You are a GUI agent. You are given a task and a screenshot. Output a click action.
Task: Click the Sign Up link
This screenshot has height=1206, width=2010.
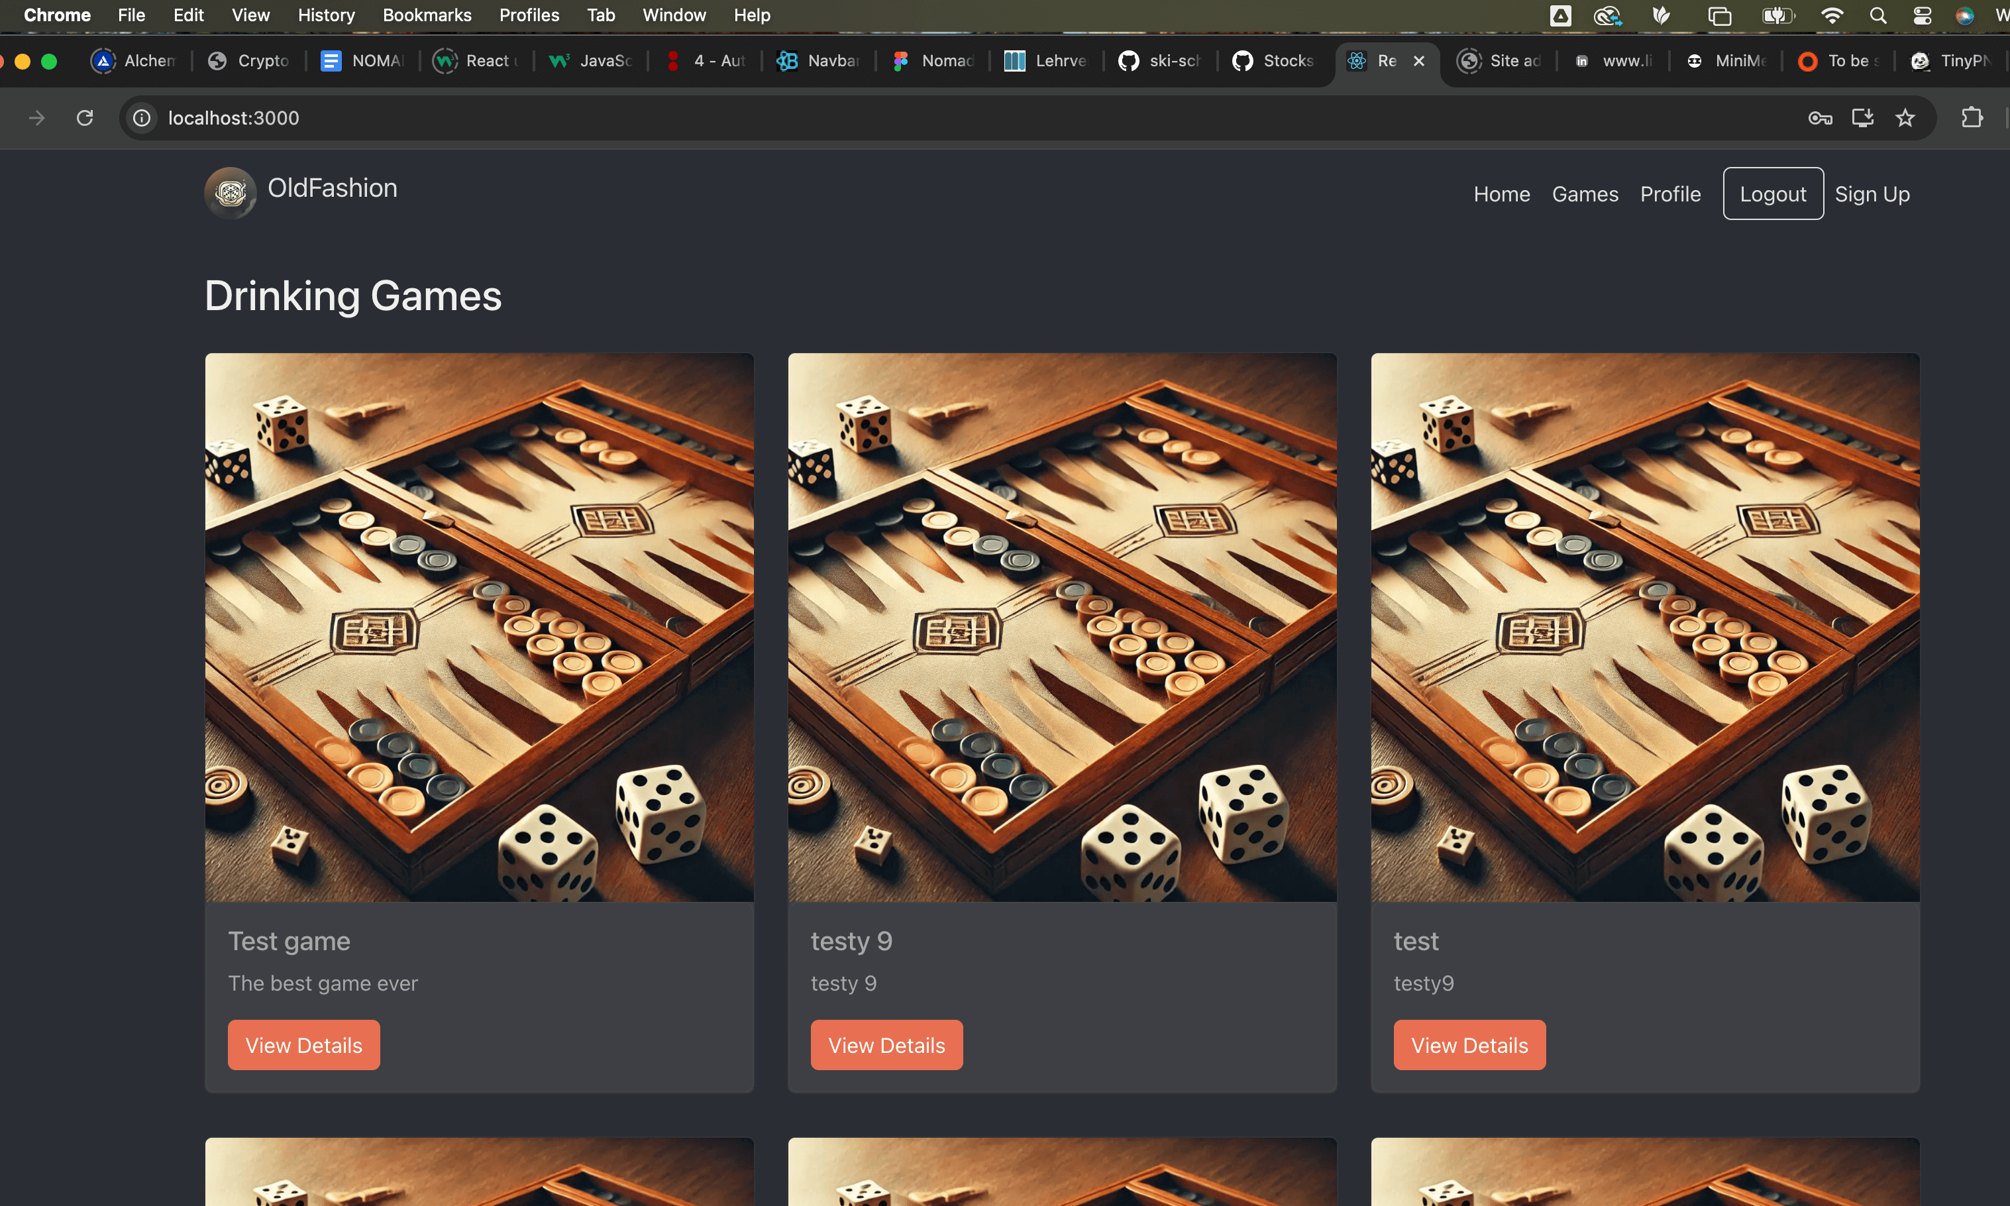click(x=1872, y=194)
